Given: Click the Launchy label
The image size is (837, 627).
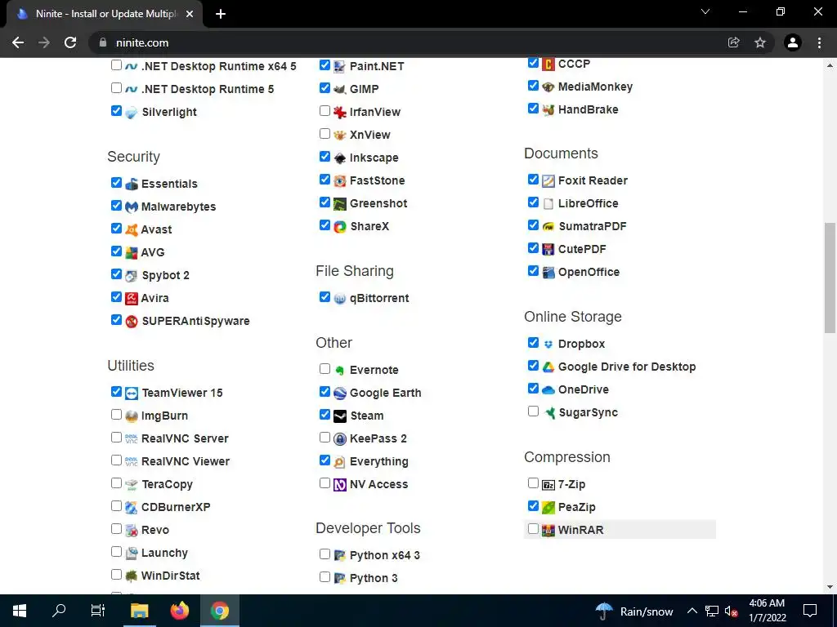Looking at the screenshot, I should [x=164, y=553].
